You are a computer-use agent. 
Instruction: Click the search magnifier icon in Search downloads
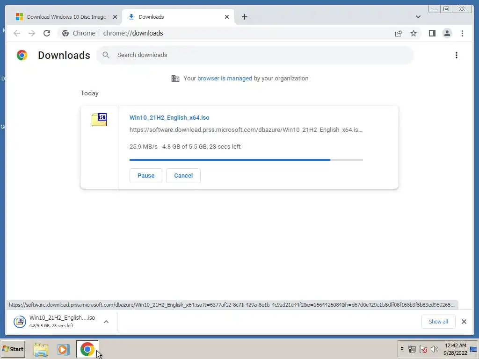pos(106,55)
